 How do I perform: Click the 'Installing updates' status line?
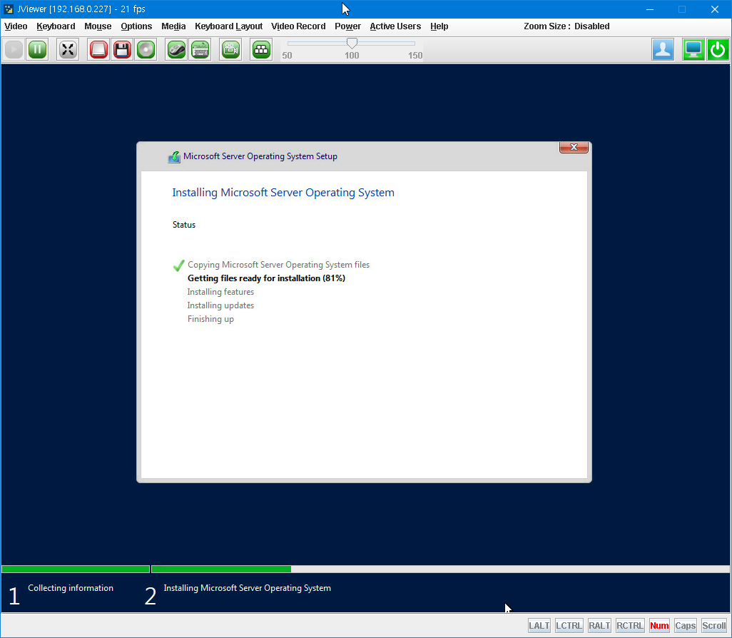pos(220,305)
